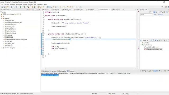Switch to the Regex.java editor tab
The image size is (169, 95).
116,10
